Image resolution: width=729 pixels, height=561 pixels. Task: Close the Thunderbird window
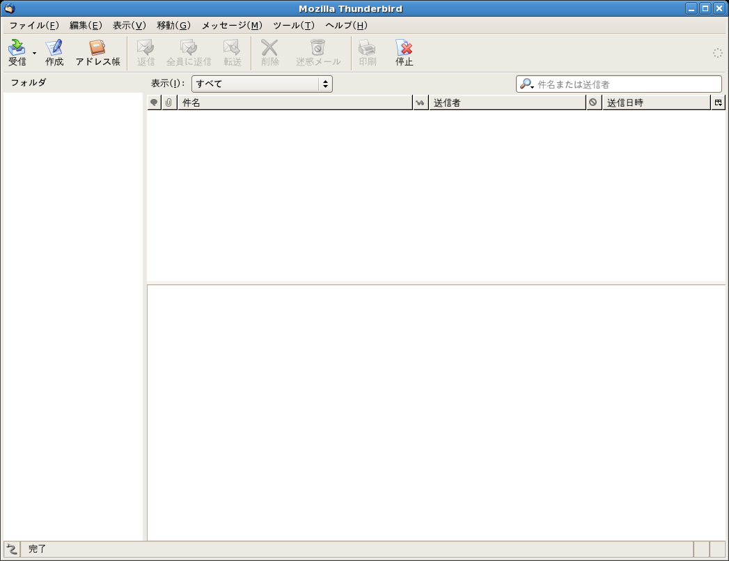click(x=719, y=8)
